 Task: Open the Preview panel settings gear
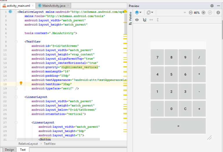pyautogui.click(x=212, y=6)
